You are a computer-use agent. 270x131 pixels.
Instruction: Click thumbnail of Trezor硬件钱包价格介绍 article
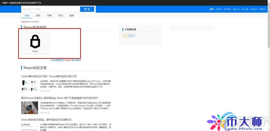(x=30, y=86)
